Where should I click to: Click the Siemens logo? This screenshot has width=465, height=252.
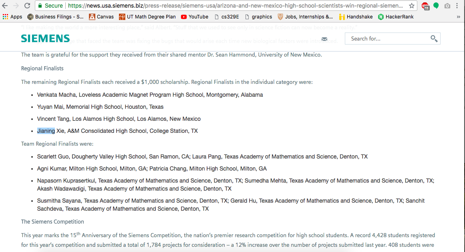point(45,39)
